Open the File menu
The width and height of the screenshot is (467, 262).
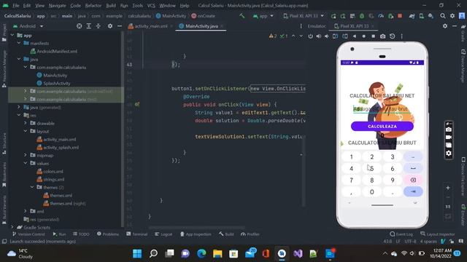[16, 6]
